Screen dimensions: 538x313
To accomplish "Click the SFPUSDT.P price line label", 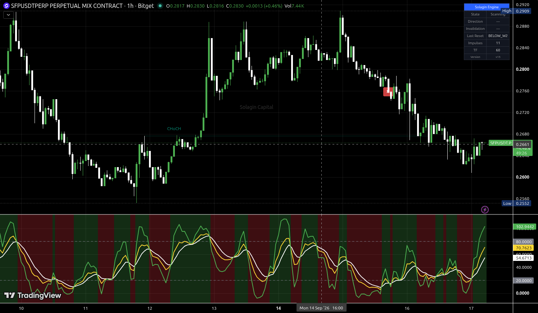I will point(501,143).
